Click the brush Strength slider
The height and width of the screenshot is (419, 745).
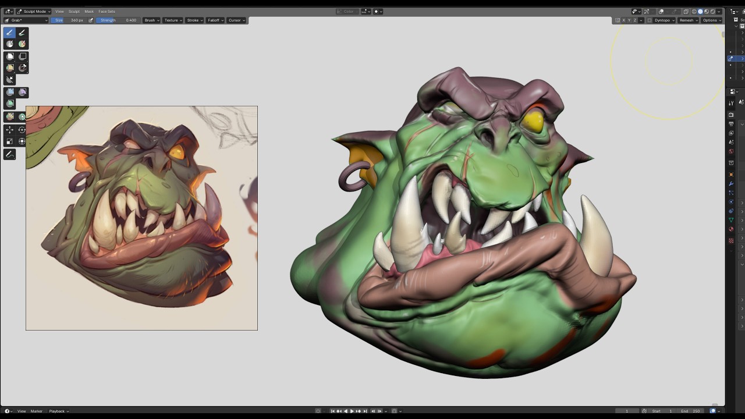118,20
